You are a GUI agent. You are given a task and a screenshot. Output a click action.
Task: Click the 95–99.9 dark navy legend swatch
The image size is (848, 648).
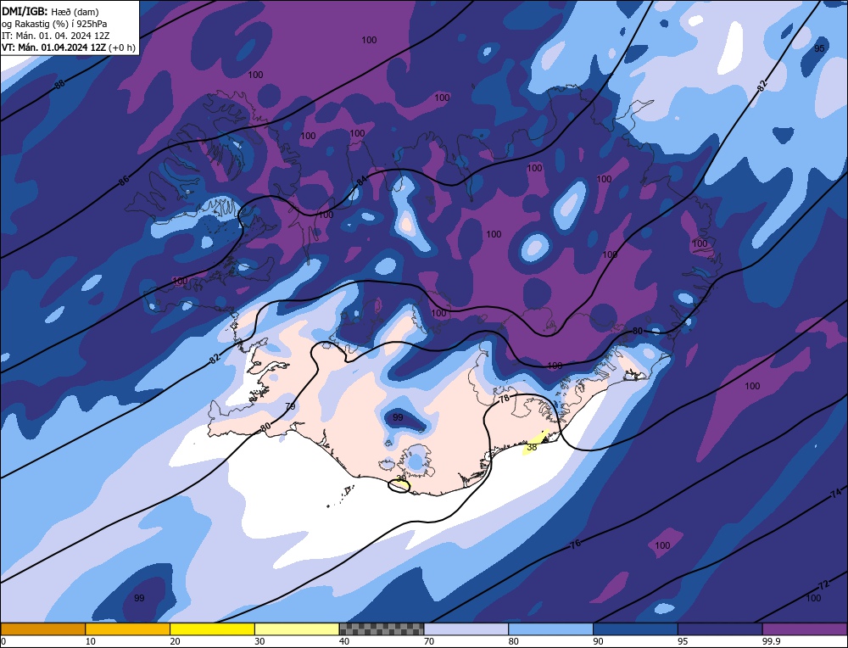pyautogui.click(x=720, y=628)
